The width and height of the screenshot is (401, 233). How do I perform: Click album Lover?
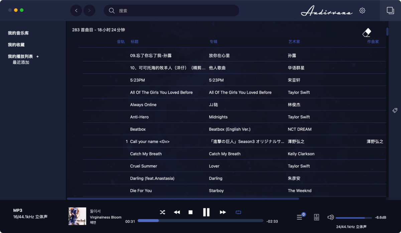(x=214, y=166)
